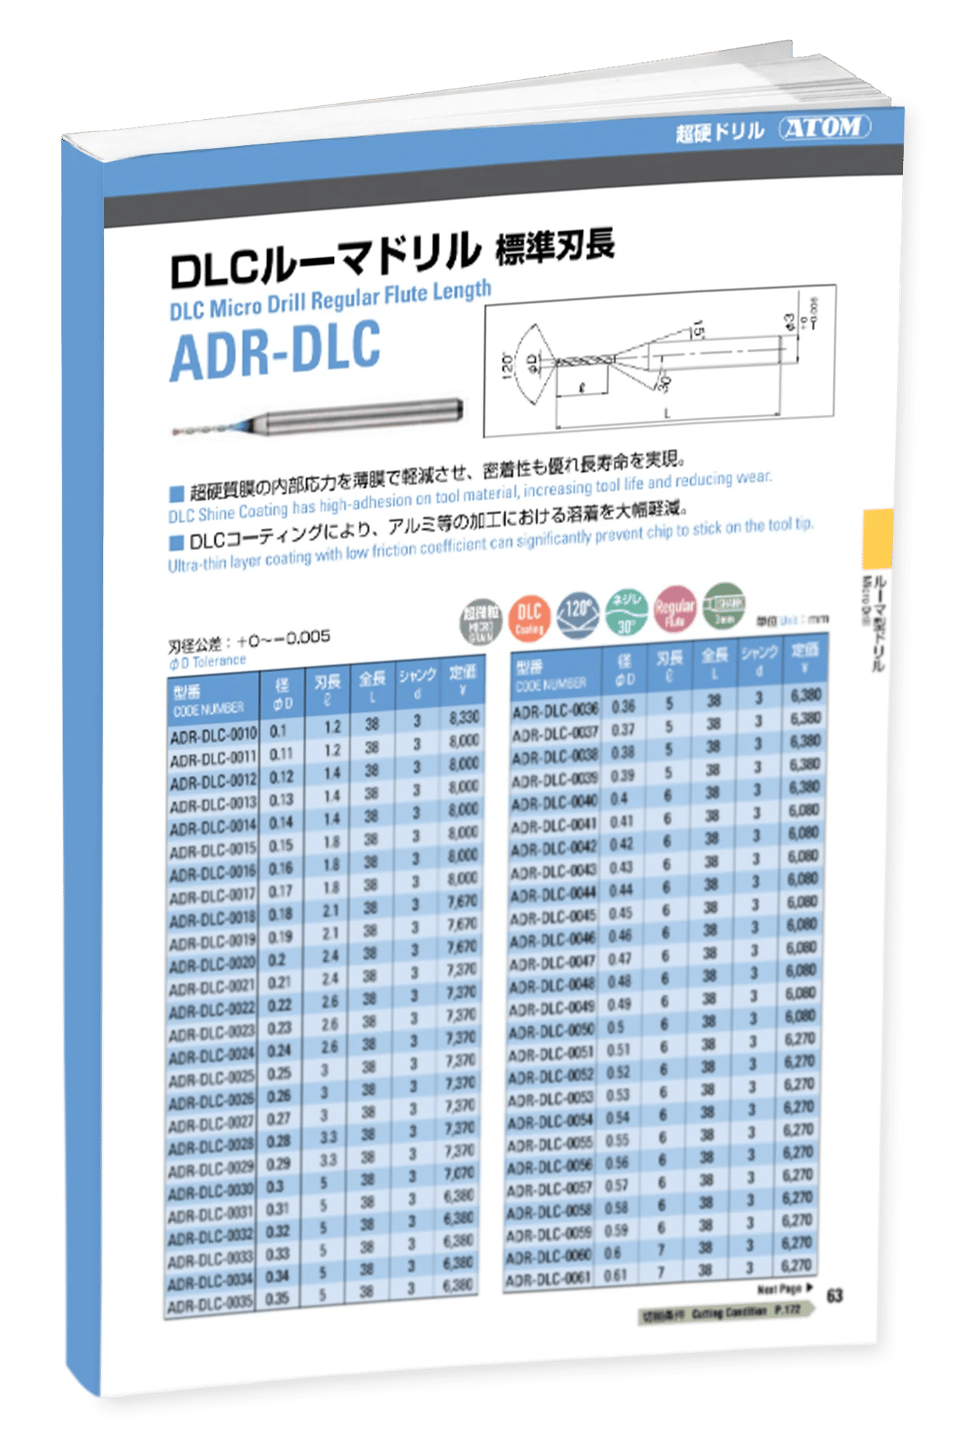Click the 超硬ドリル header text

[719, 131]
